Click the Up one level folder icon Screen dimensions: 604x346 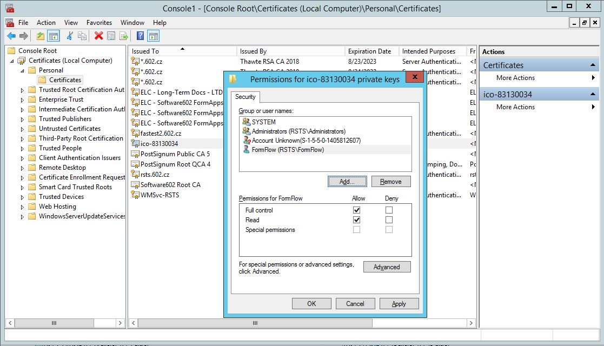click(x=41, y=36)
